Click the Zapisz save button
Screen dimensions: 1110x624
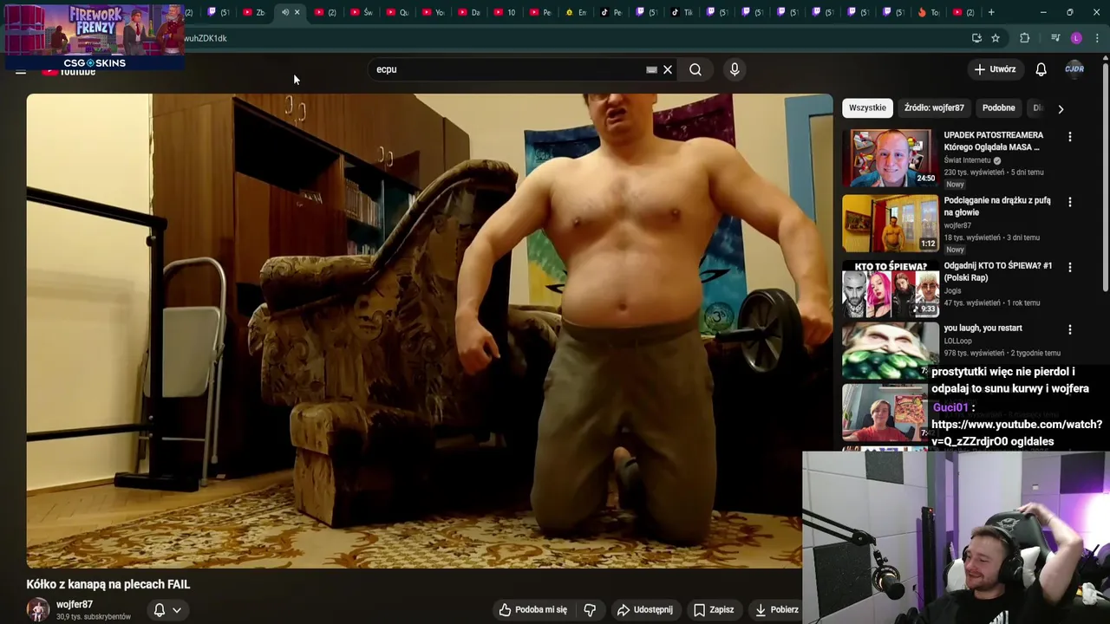(x=713, y=609)
